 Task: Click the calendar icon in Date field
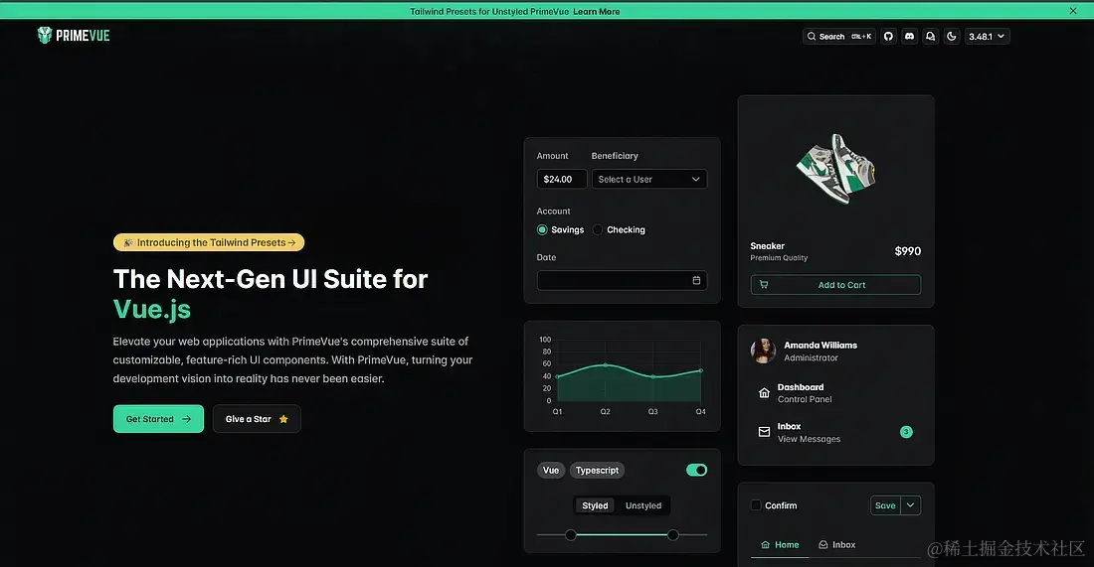pyautogui.click(x=696, y=280)
